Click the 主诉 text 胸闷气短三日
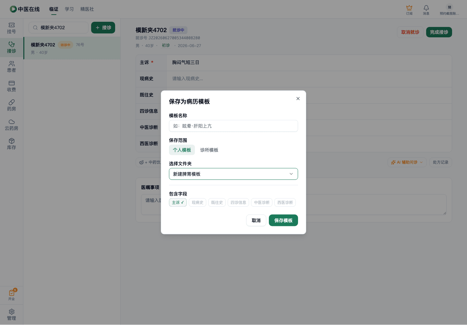 point(186,62)
